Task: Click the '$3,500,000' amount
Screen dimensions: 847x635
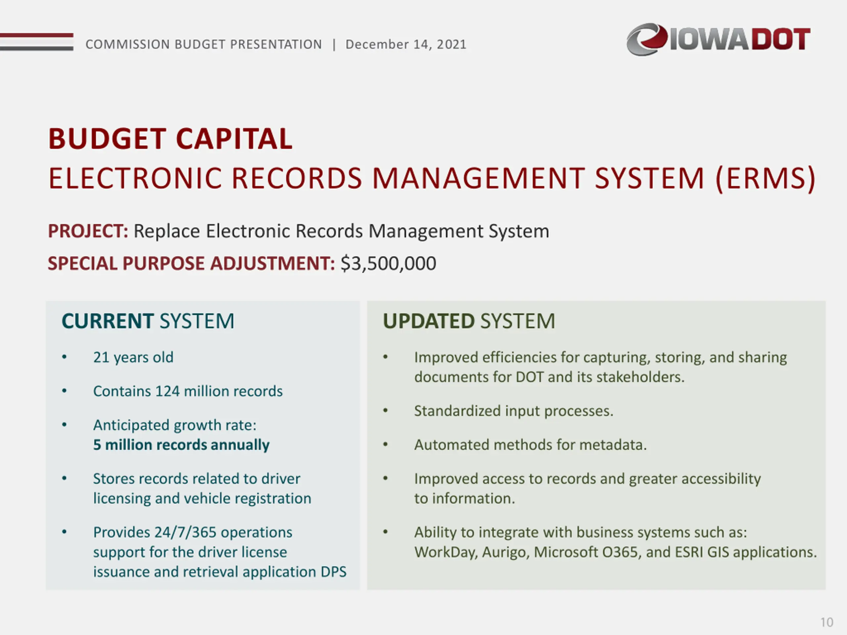Action: tap(388, 264)
